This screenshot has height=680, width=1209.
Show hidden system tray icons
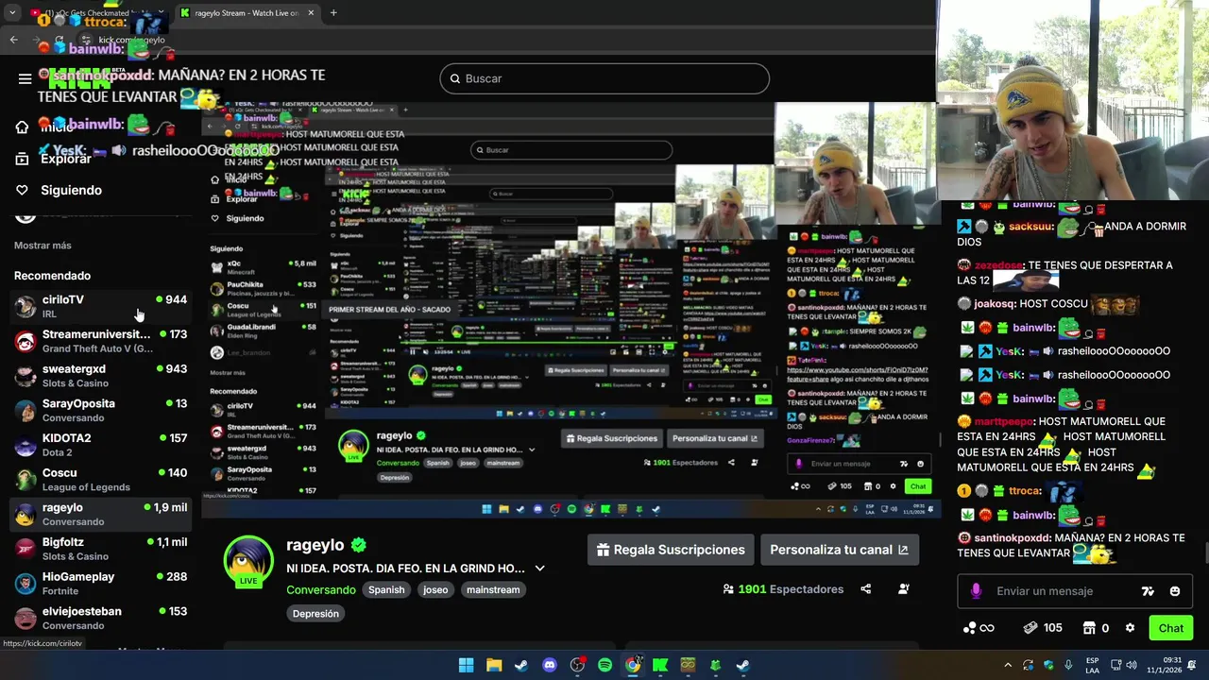(x=1008, y=666)
